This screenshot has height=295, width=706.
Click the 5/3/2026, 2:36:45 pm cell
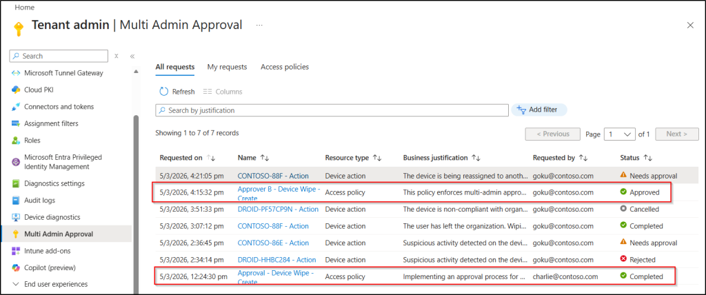pos(192,243)
